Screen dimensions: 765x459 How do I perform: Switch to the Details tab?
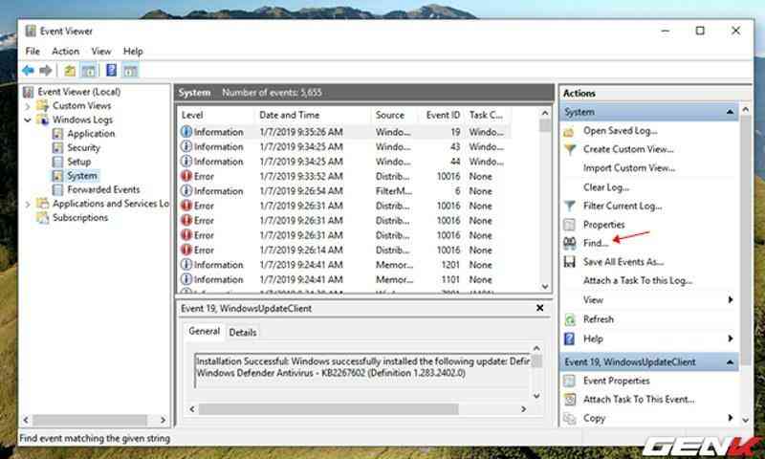[243, 332]
